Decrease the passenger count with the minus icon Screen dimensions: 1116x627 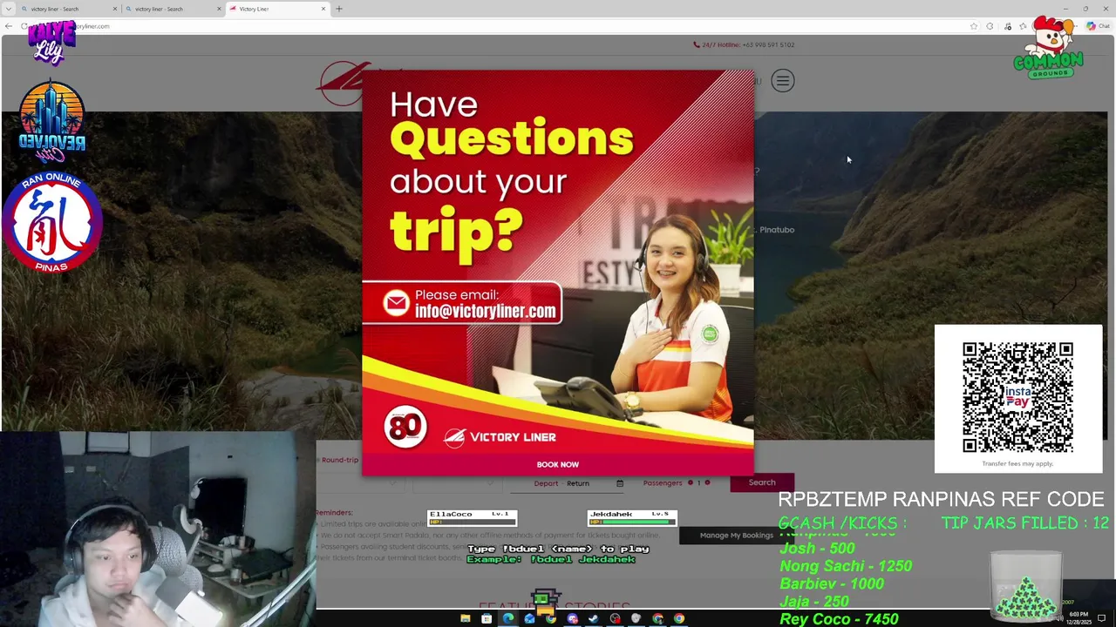pos(690,482)
